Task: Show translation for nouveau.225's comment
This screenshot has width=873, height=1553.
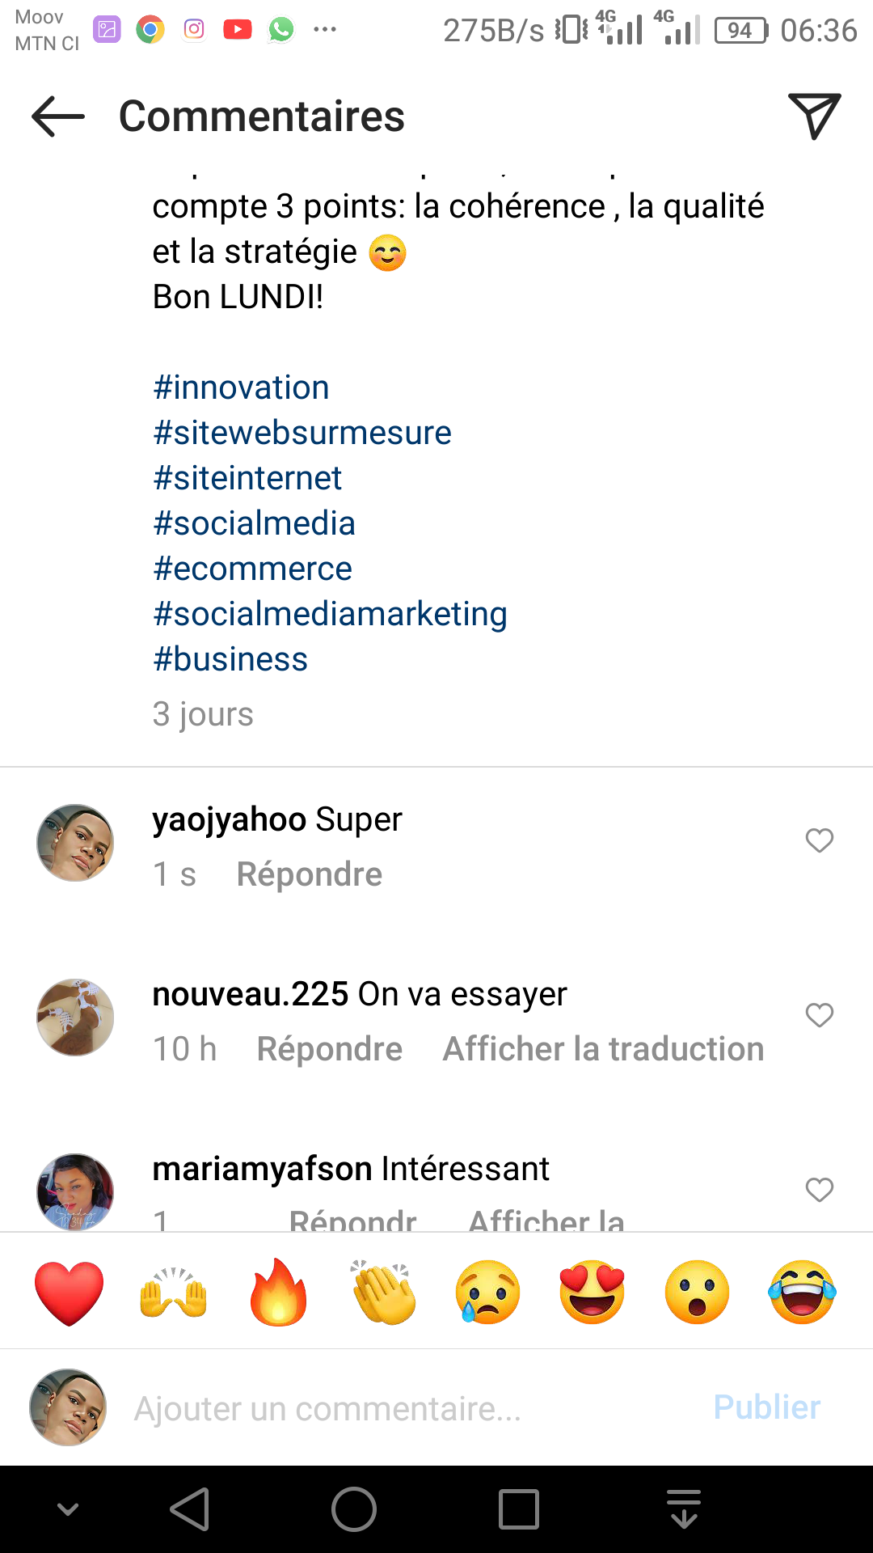Action: 603,1049
